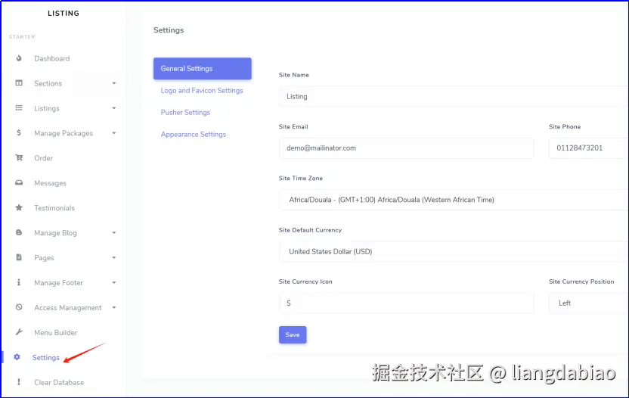
Task: Click the Save button
Action: click(x=293, y=334)
